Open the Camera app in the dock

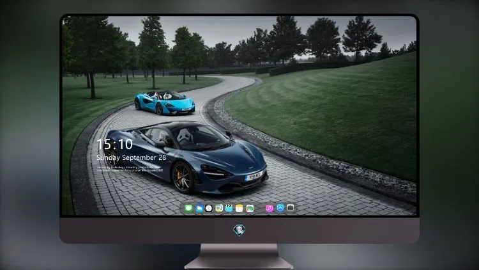[x=291, y=208]
